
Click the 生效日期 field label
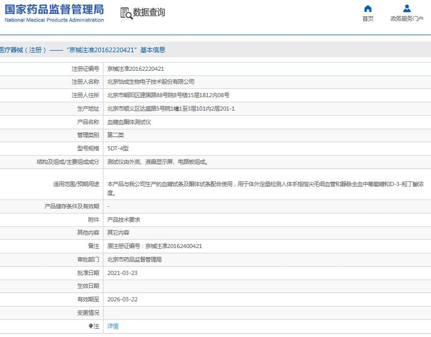pyautogui.click(x=88, y=286)
